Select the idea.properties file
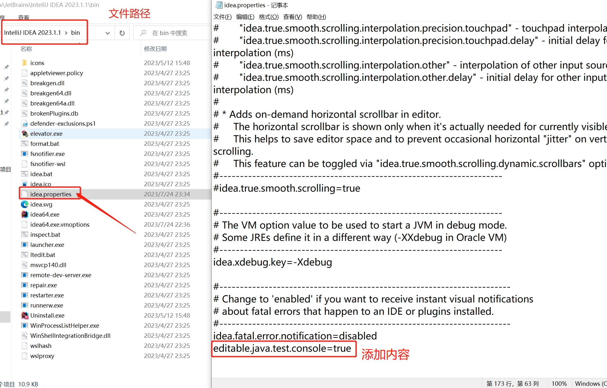The image size is (607, 388). [51, 194]
